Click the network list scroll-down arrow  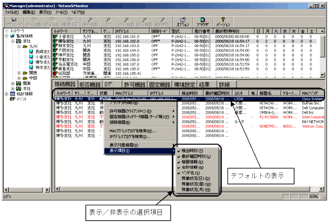click(322, 75)
